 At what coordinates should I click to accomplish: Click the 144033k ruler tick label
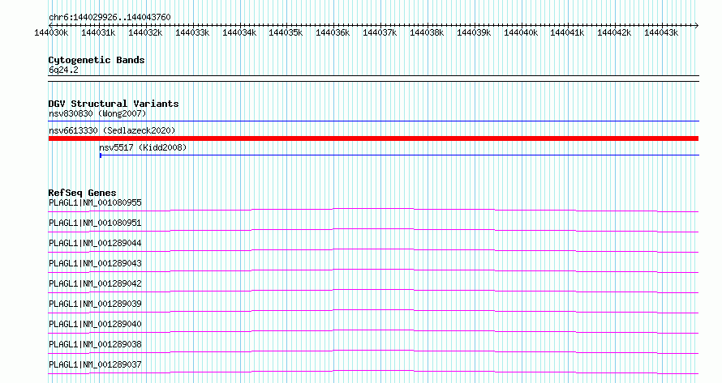point(192,32)
